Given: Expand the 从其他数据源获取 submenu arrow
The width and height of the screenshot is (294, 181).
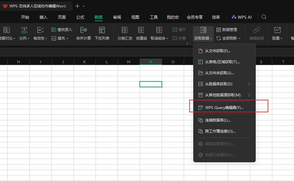Looking at the screenshot, I should coord(249,95).
